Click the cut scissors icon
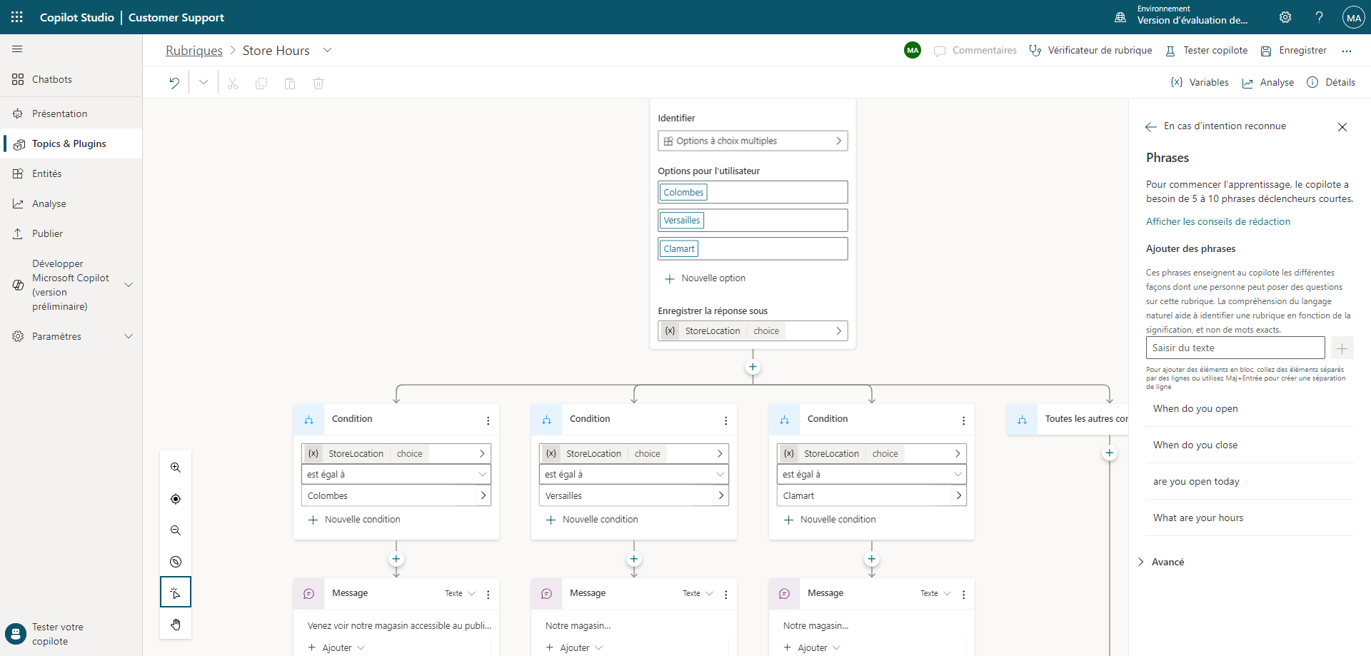The image size is (1371, 656). pos(233,84)
